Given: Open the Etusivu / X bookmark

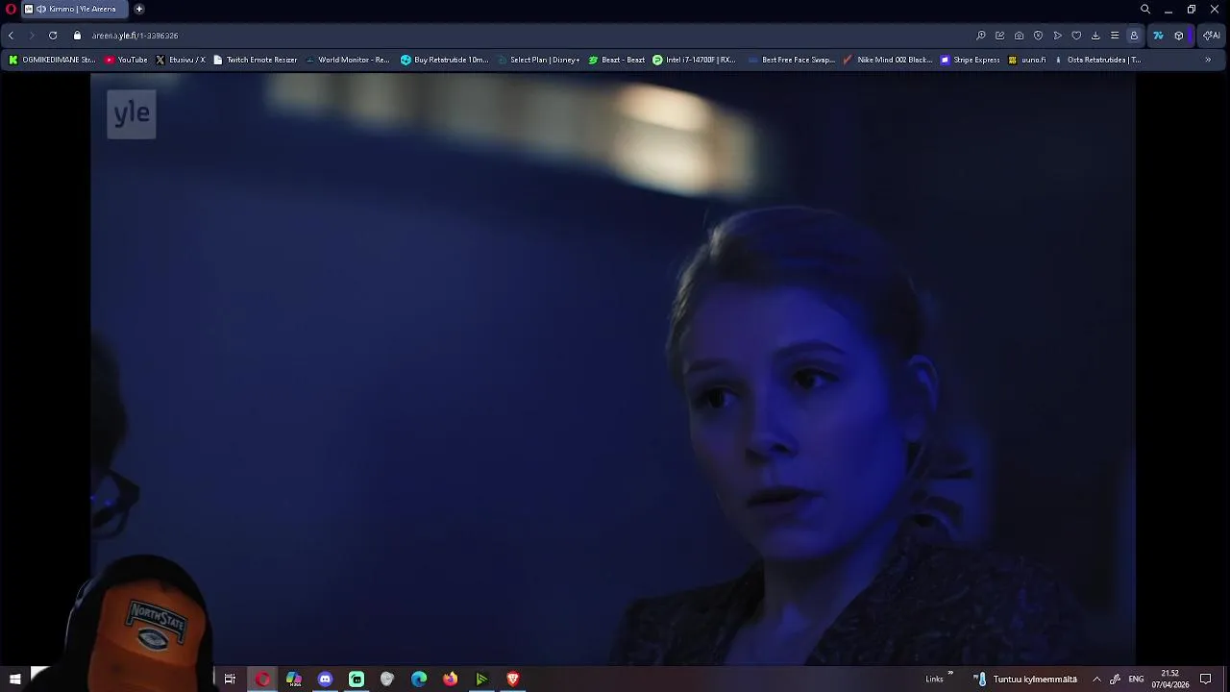Looking at the screenshot, I should point(181,60).
